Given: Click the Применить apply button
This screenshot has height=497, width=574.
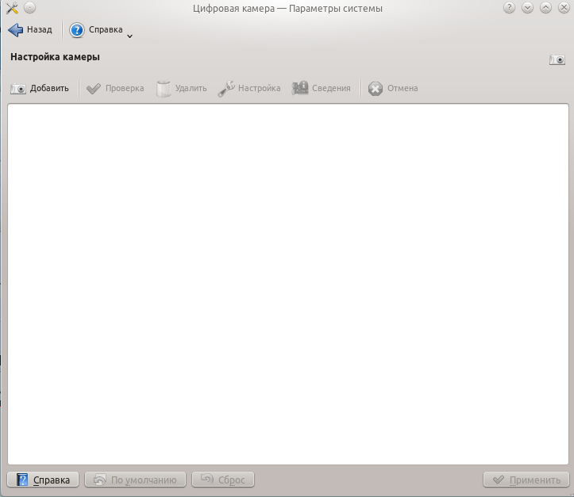Looking at the screenshot, I should (526, 480).
